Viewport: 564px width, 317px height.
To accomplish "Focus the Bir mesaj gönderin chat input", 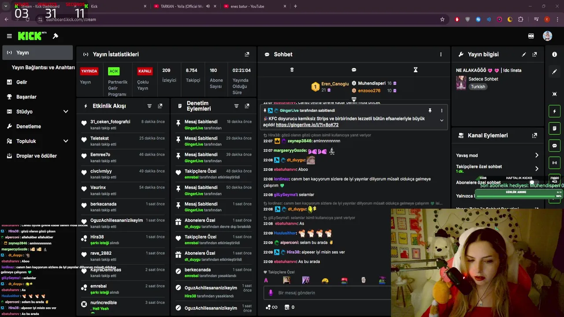I will 328,293.
